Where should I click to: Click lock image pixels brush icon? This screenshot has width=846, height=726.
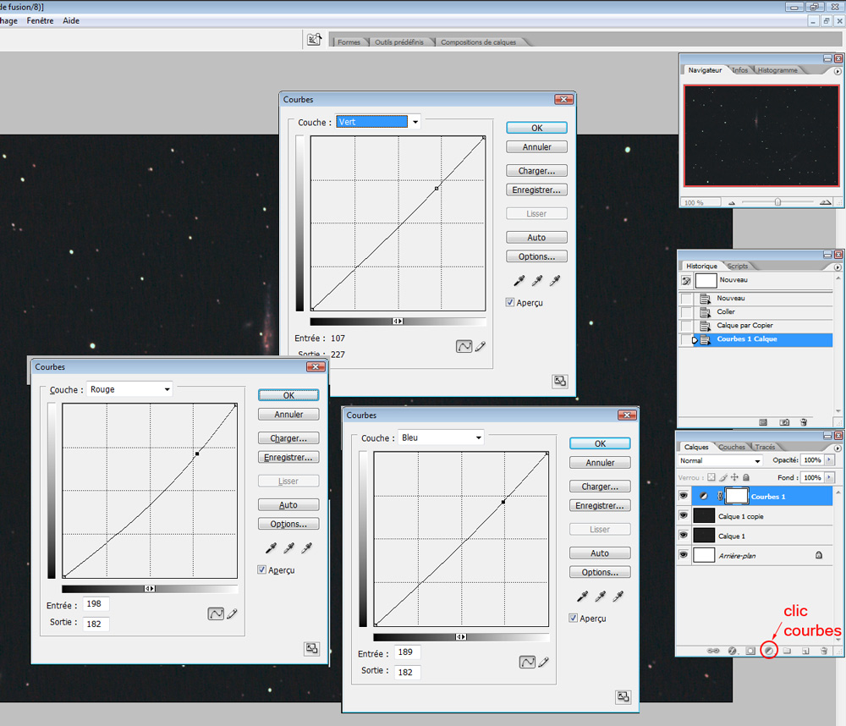tap(723, 477)
